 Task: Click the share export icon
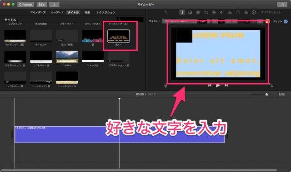coord(282,5)
